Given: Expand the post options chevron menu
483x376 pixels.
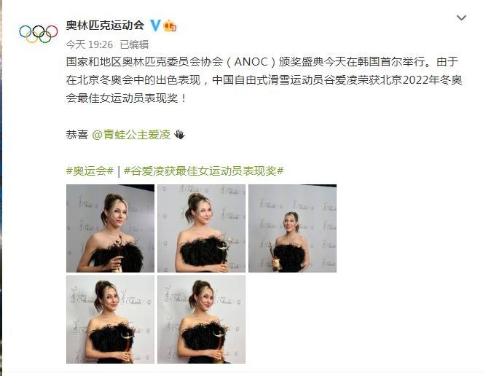Looking at the screenshot, I should point(461,18).
